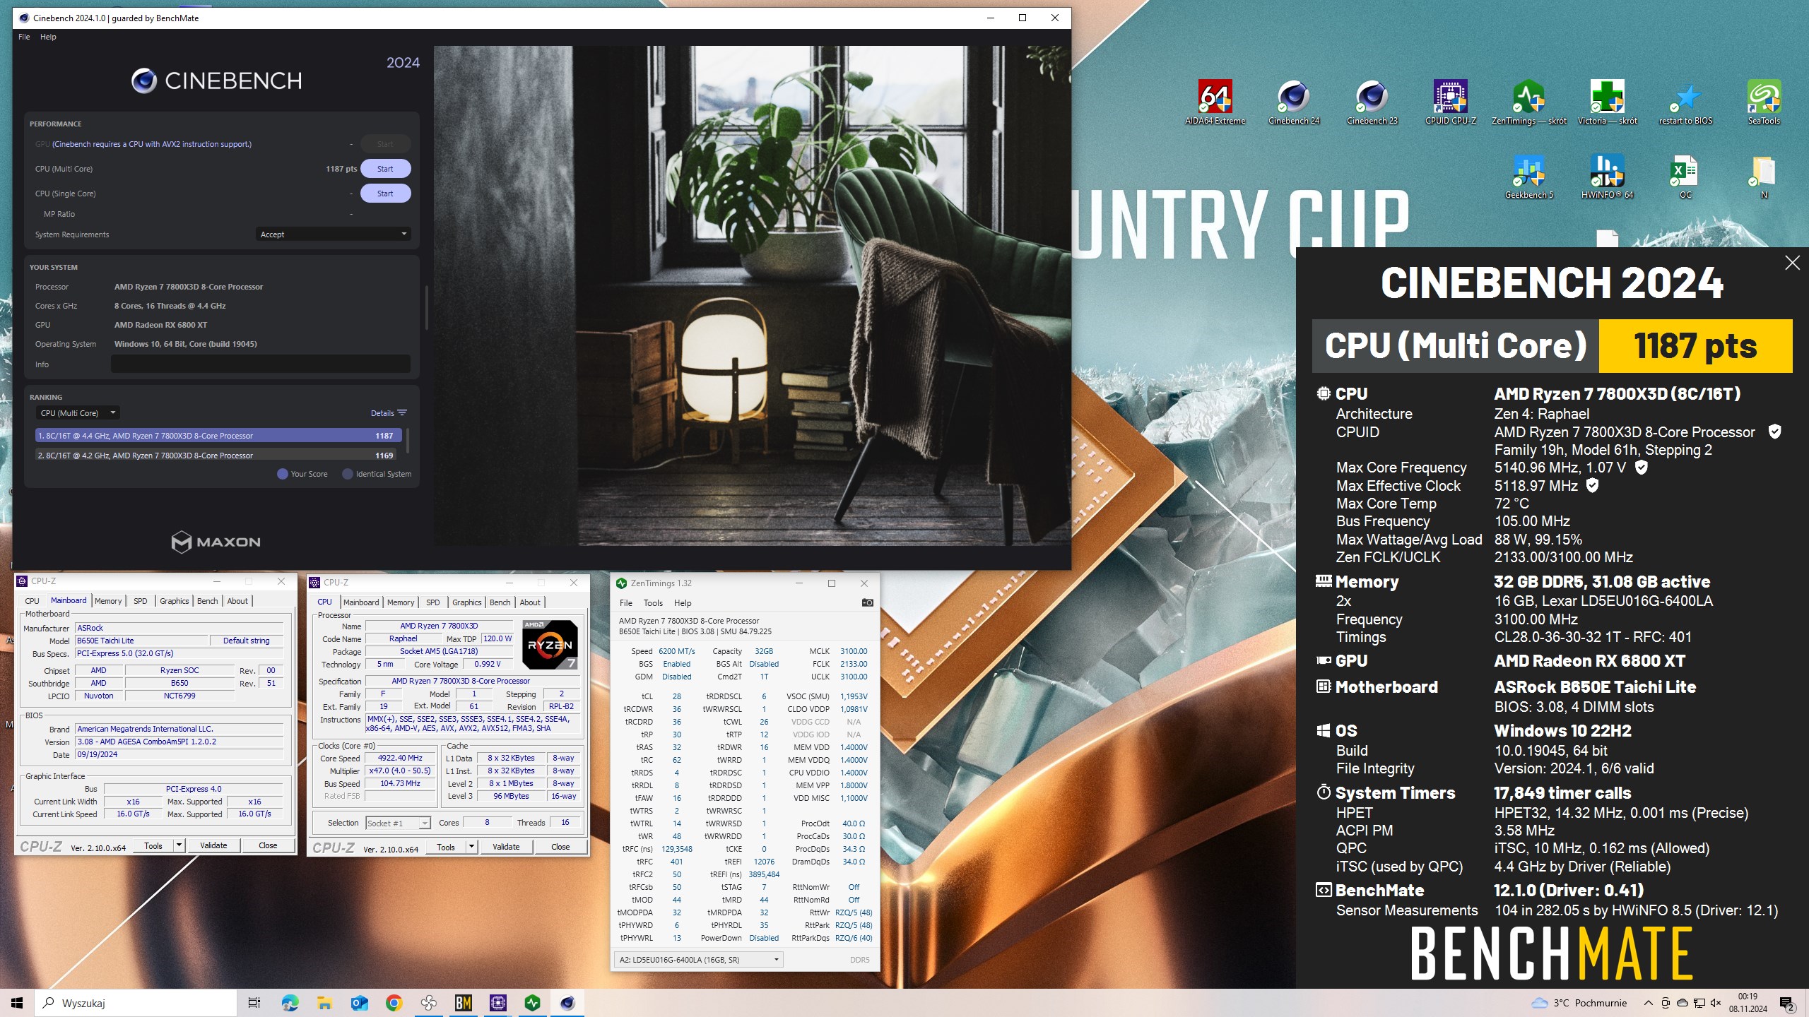The height and width of the screenshot is (1017, 1809).
Task: Open the Cinebench File menu
Action: coord(24,37)
